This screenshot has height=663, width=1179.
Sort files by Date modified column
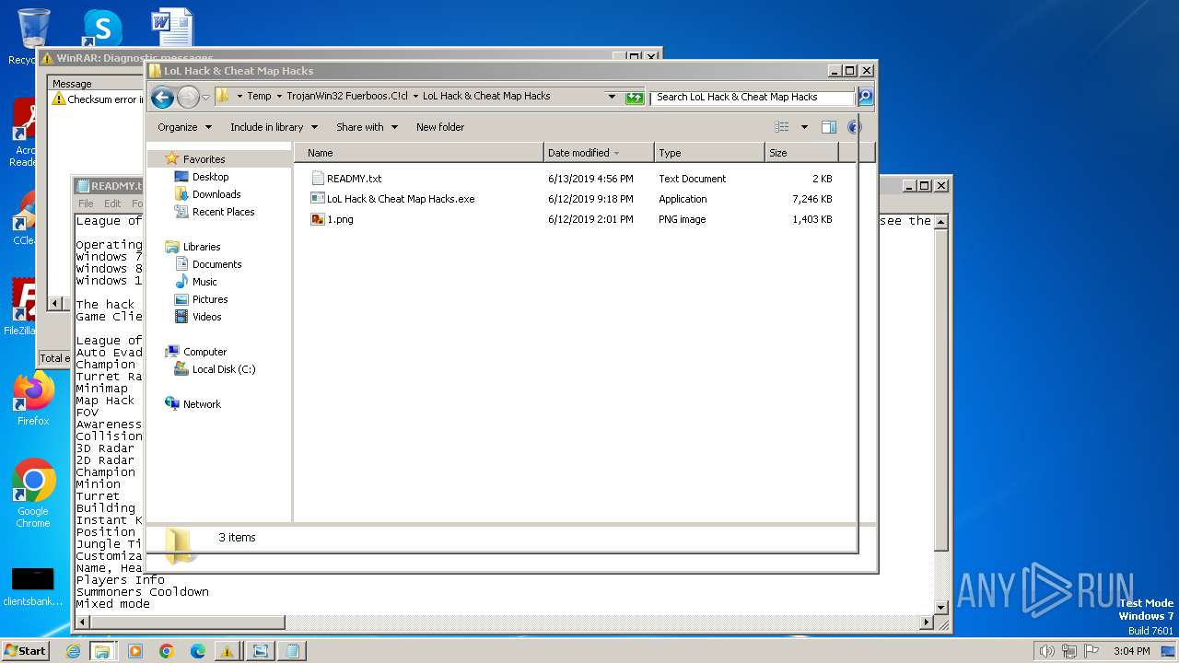click(599, 153)
